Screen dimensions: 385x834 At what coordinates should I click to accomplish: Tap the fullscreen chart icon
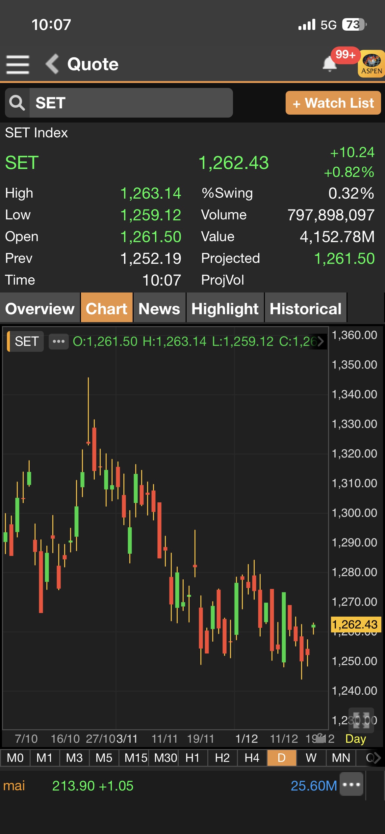tap(361, 720)
